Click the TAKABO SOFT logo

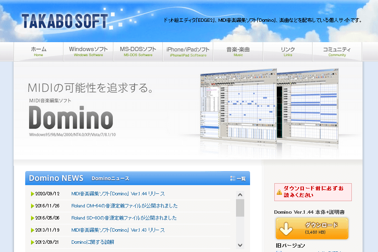point(64,21)
